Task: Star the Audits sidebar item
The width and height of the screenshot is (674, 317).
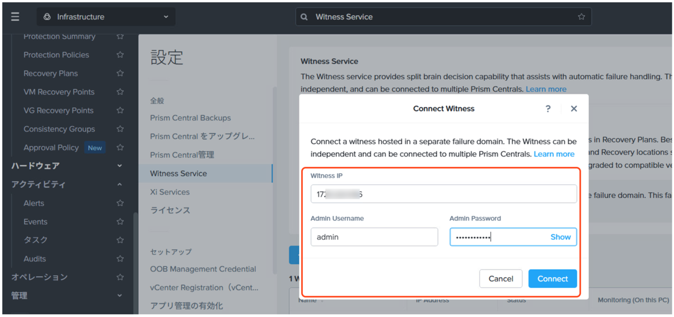Action: (120, 259)
